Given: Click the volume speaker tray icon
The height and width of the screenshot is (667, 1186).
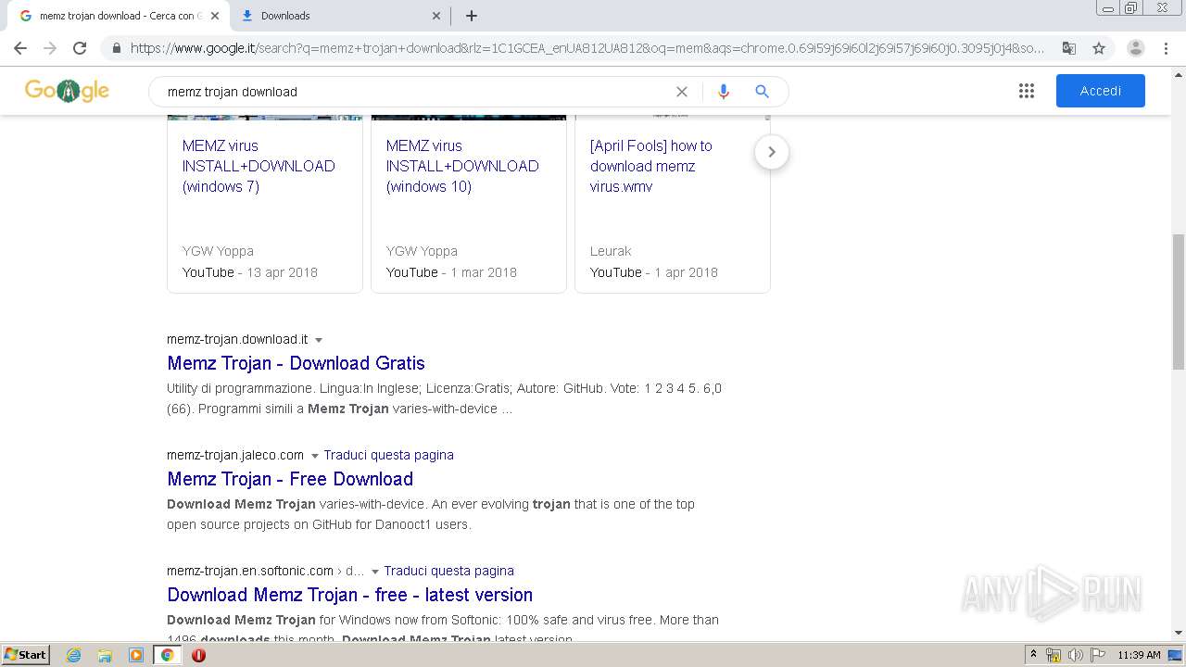Looking at the screenshot, I should (1075, 655).
